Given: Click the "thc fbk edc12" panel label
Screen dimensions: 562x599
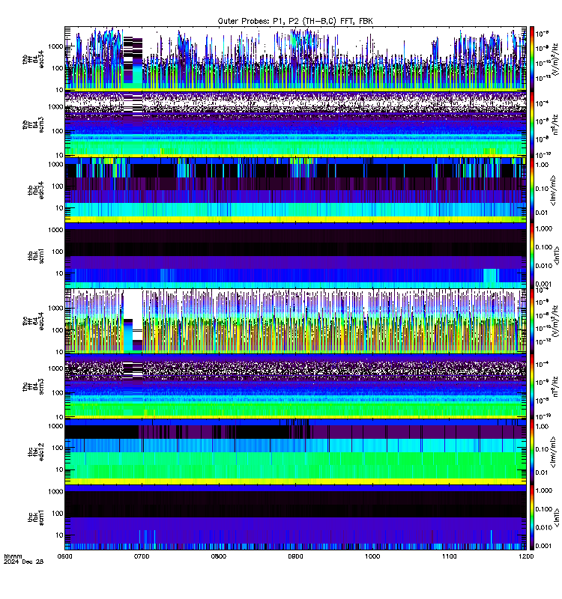Looking at the screenshot, I should pos(36,452).
